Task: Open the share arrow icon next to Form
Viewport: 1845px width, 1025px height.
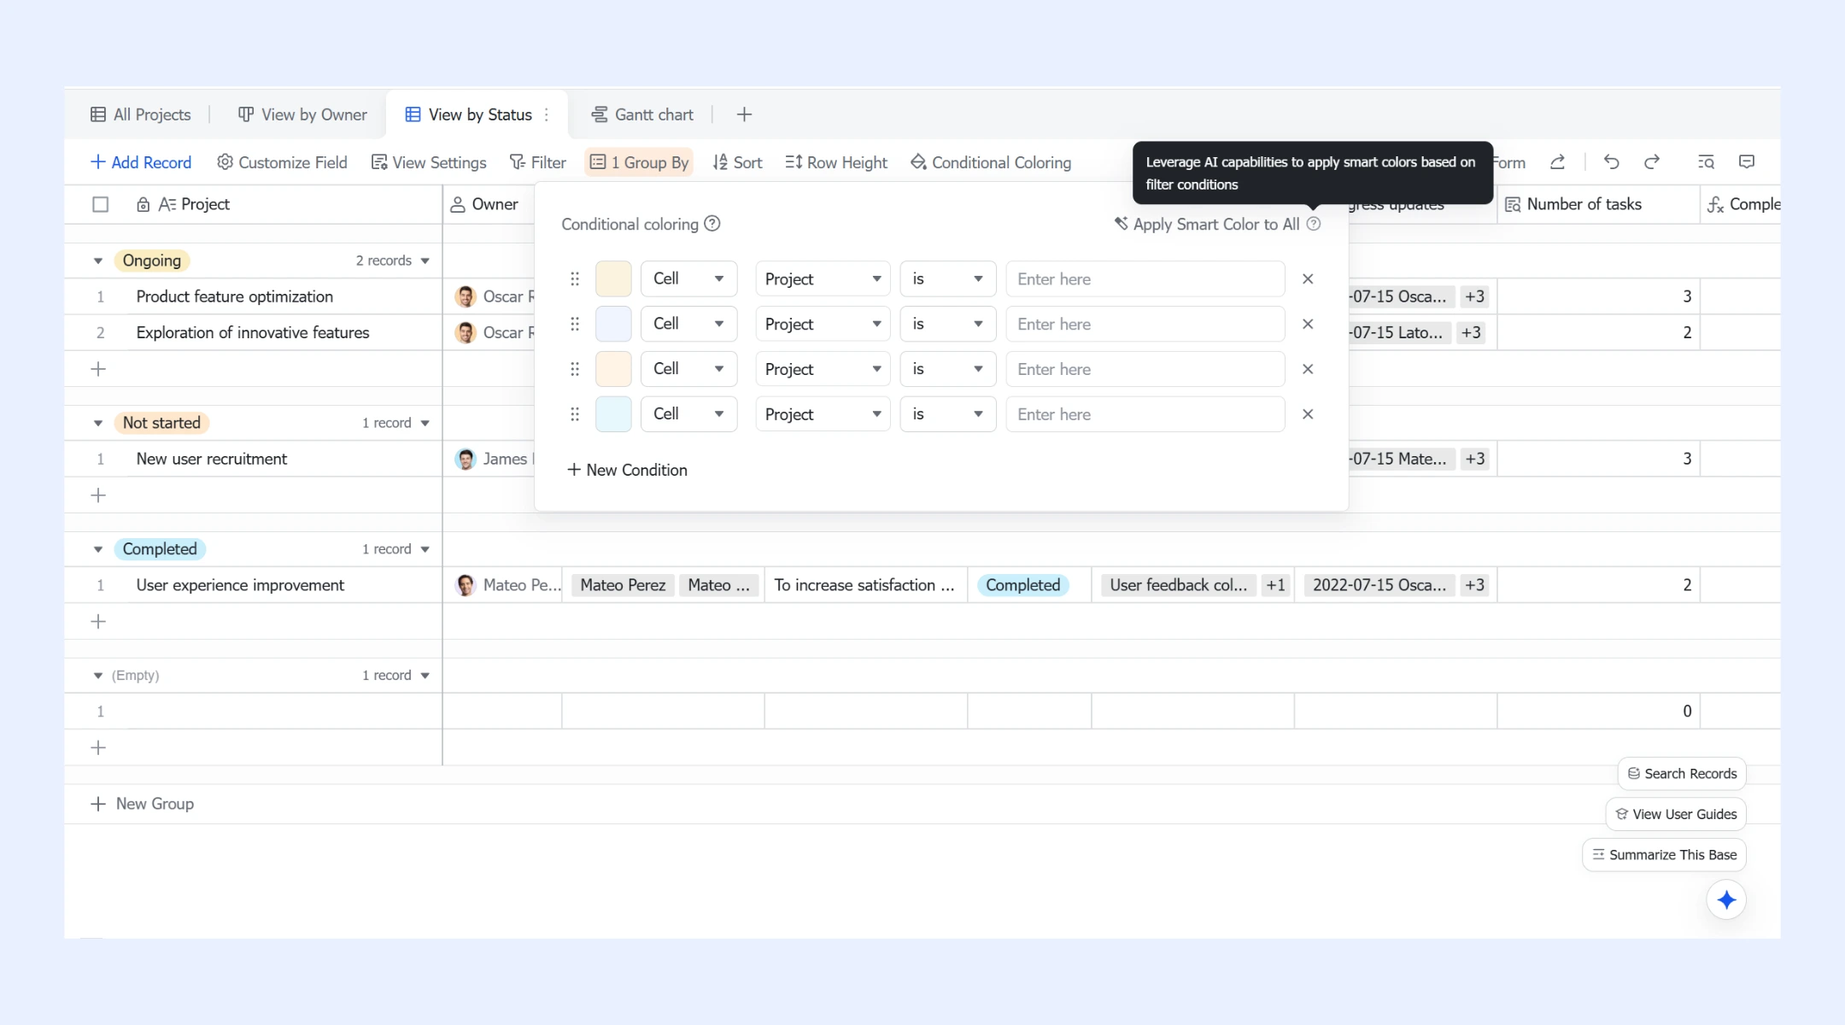Action: [x=1557, y=162]
